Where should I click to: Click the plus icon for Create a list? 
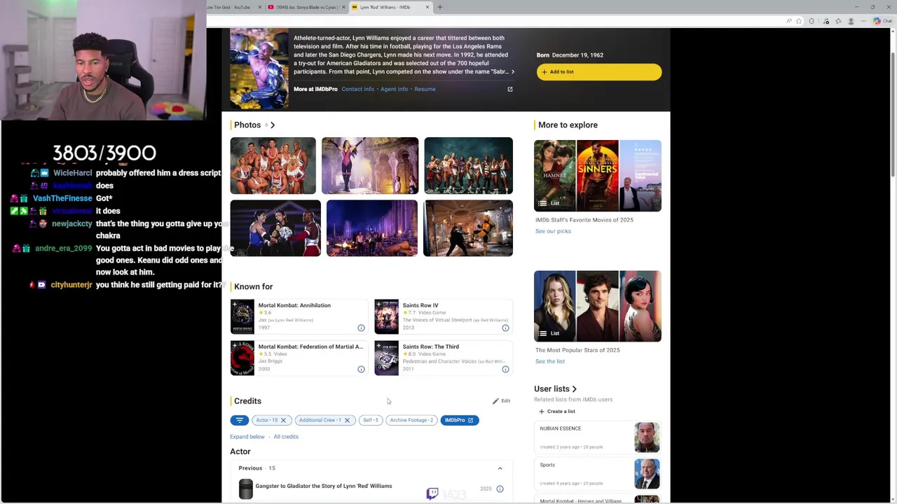click(542, 412)
